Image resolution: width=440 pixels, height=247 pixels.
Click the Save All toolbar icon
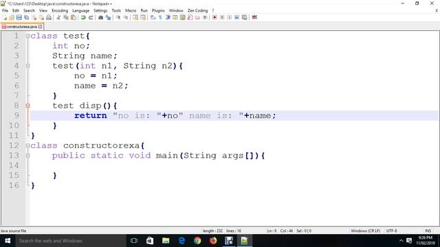point(26,17)
